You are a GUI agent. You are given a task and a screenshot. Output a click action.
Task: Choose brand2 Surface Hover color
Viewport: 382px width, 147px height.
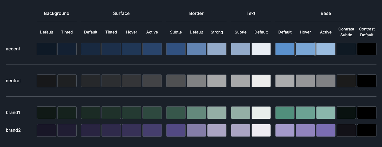[x=132, y=130]
